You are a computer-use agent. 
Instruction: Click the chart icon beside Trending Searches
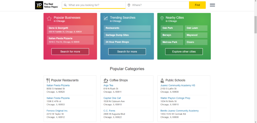coord(106,18)
